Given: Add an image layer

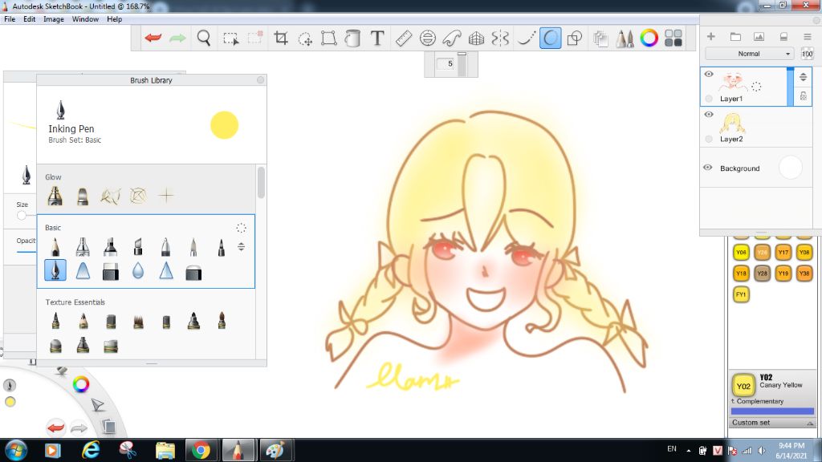Looking at the screenshot, I should pyautogui.click(x=759, y=37).
